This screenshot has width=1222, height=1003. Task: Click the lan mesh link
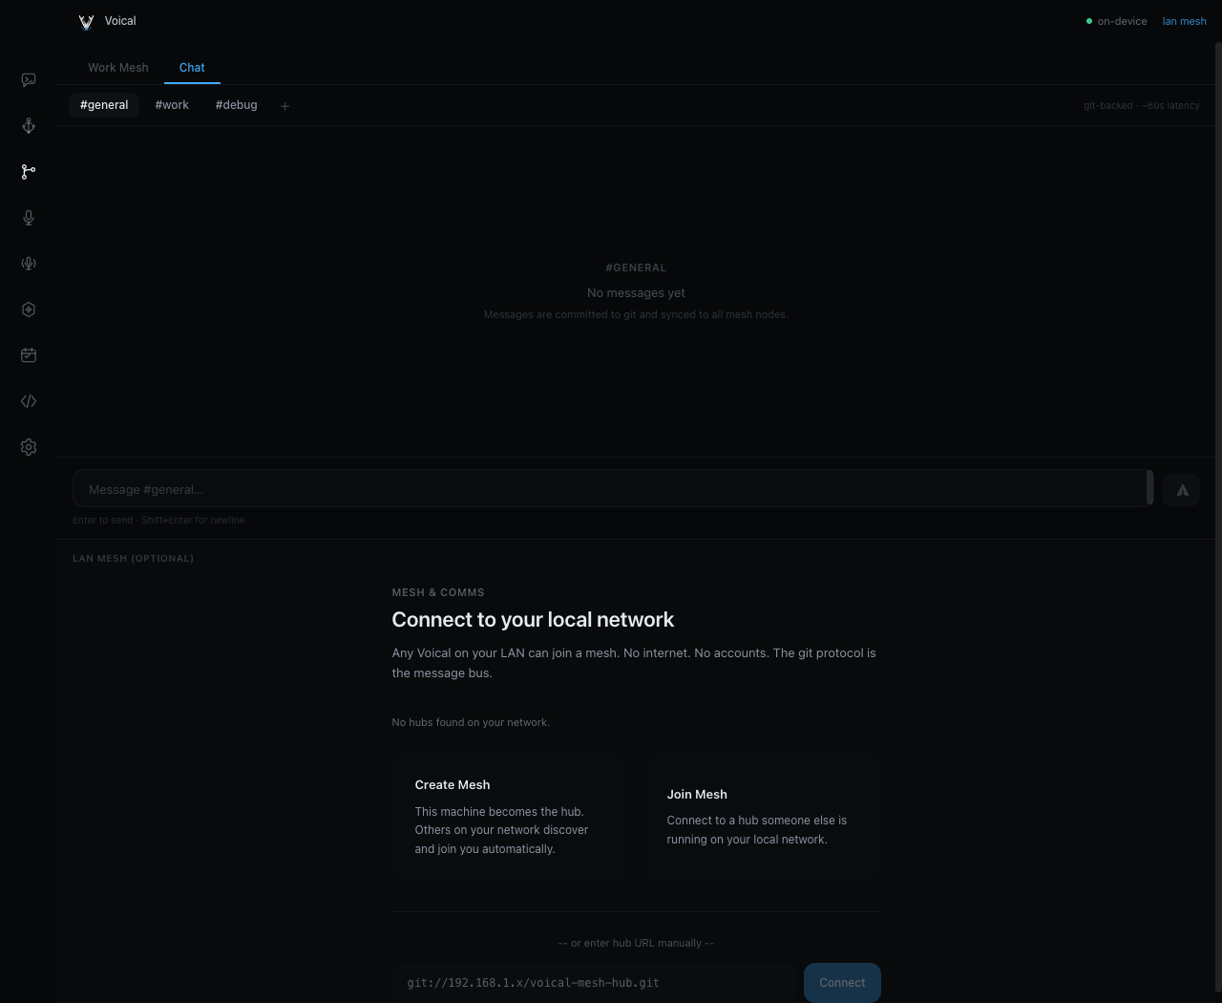click(1185, 21)
